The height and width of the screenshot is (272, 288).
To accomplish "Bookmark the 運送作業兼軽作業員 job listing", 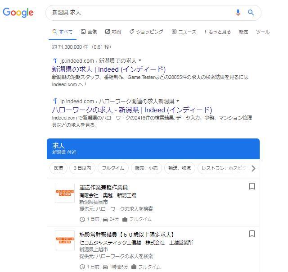I will pos(252,186).
